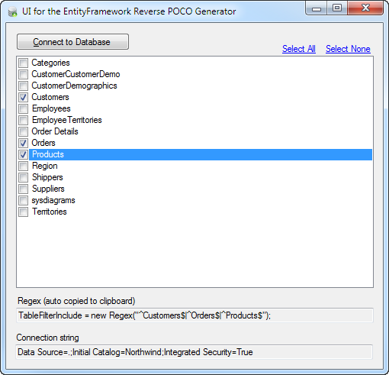Viewport: 389px width, 375px height.
Task: Click into the TableFilterInclude Regex text field
Action: [194, 315]
